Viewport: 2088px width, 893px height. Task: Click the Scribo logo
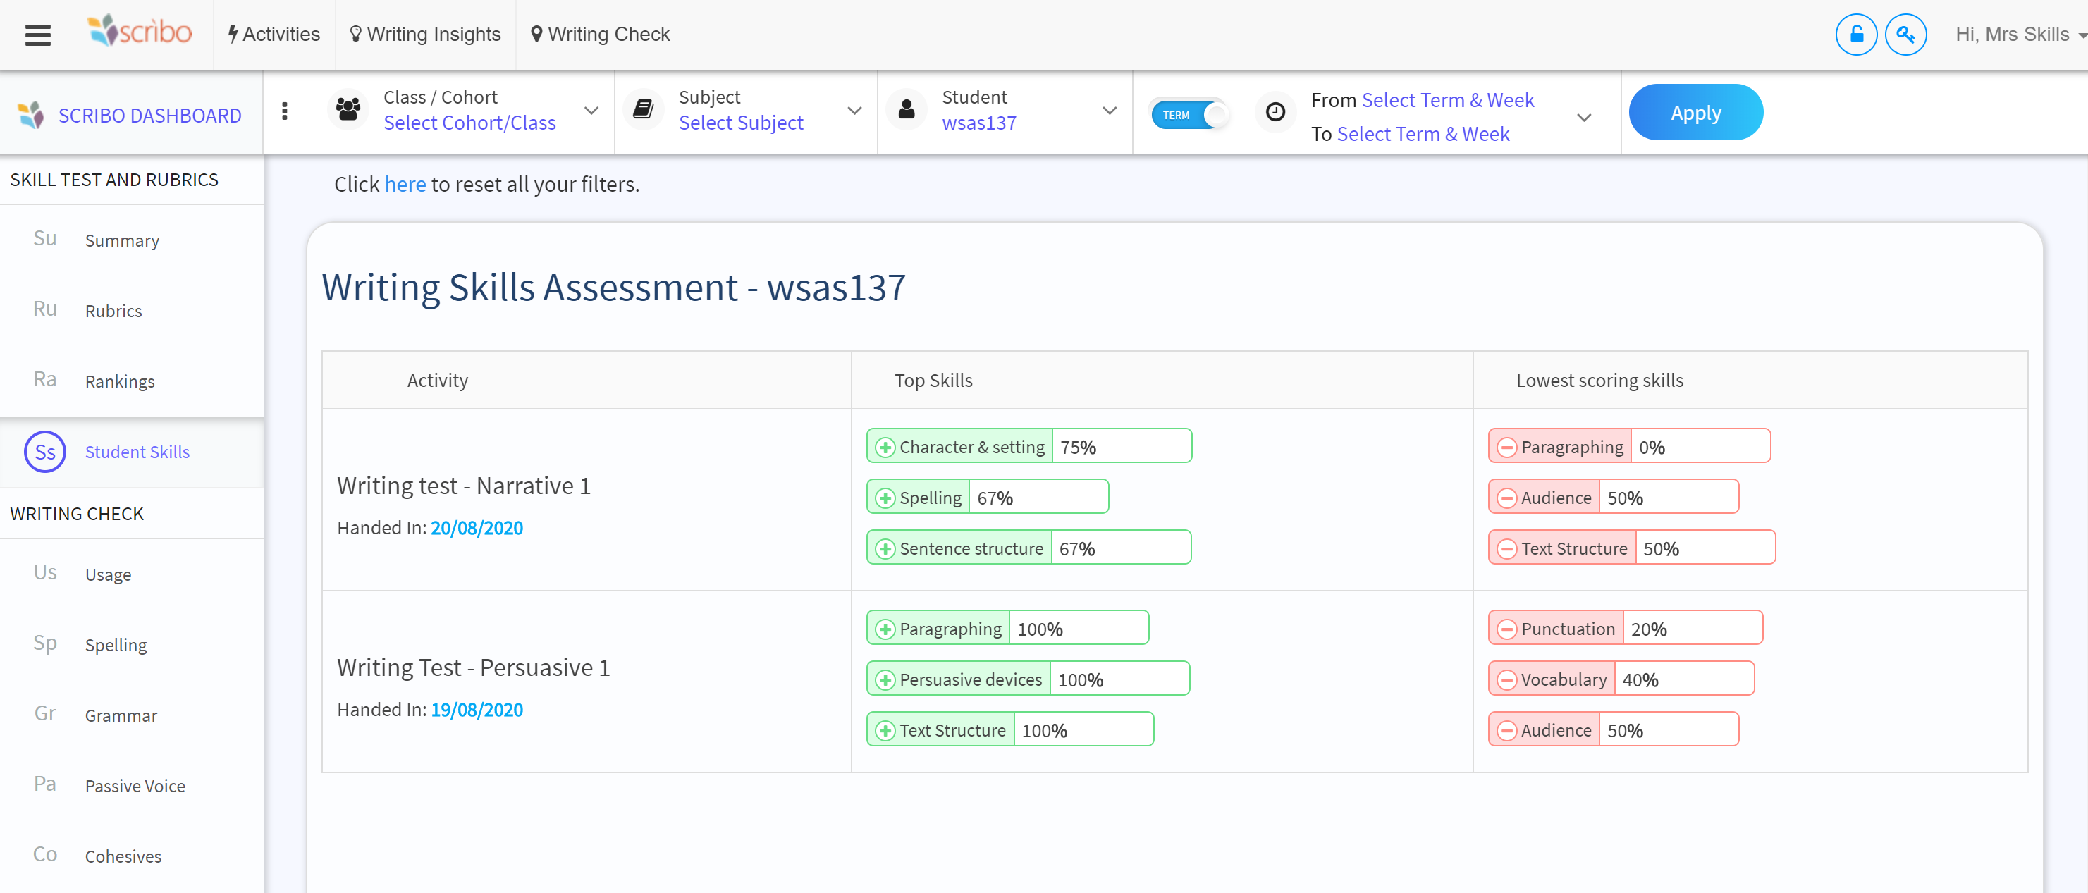coord(140,32)
